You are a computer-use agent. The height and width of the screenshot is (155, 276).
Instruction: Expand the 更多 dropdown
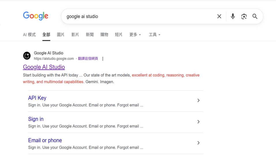135,35
